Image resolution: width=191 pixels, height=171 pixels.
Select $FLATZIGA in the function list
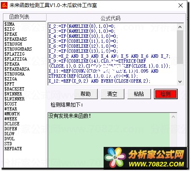[16, 59]
